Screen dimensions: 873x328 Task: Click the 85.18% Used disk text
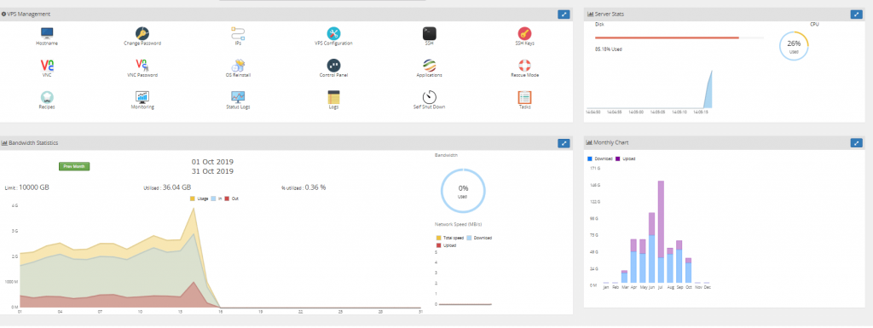pyautogui.click(x=609, y=49)
